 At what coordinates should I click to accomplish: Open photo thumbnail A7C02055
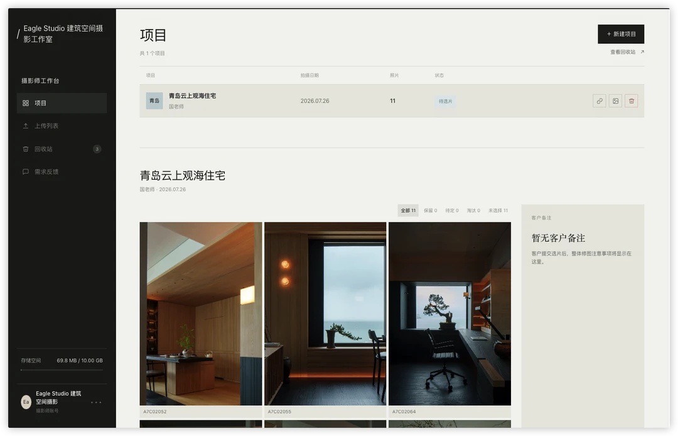(325, 314)
